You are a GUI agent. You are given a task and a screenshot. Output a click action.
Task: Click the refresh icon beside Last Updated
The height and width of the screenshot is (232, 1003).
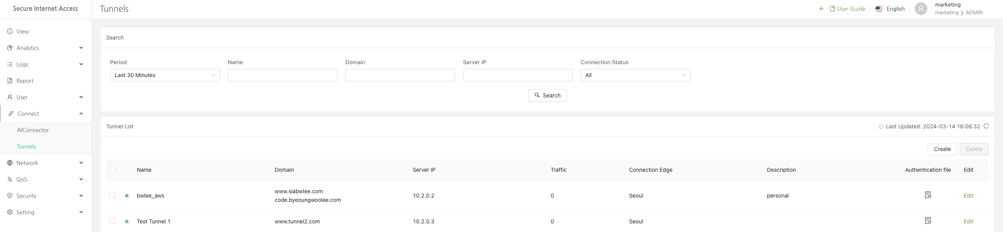[x=986, y=126]
